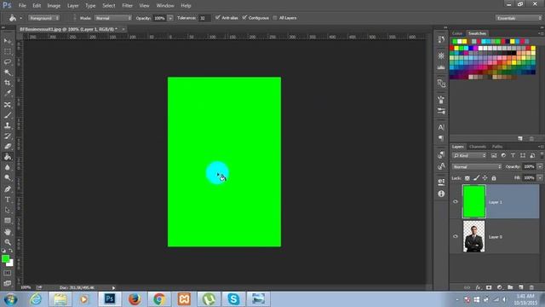Select the Eraser tool
The image size is (545, 307).
coord(8,147)
